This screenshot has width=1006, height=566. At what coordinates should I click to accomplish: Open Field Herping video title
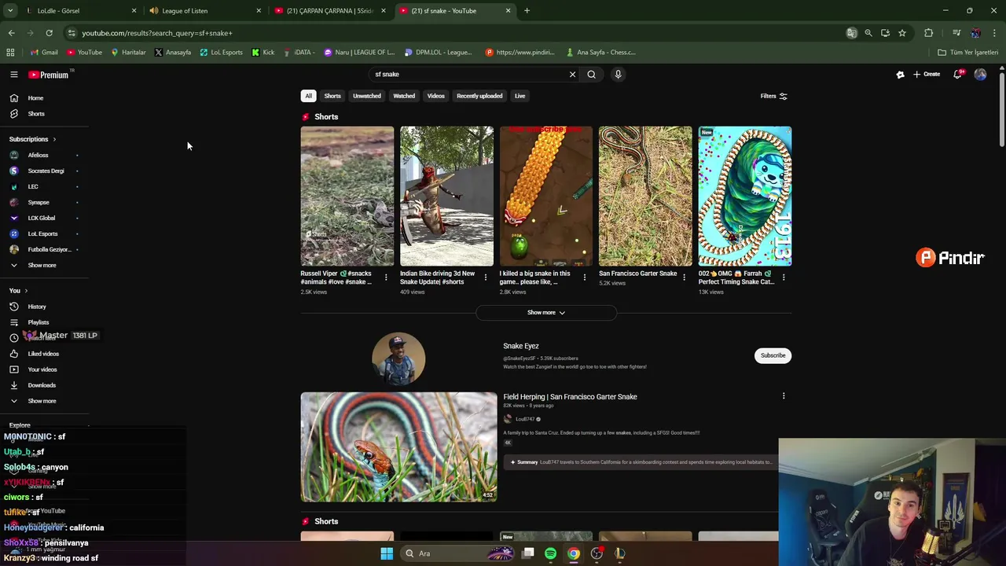(x=570, y=397)
